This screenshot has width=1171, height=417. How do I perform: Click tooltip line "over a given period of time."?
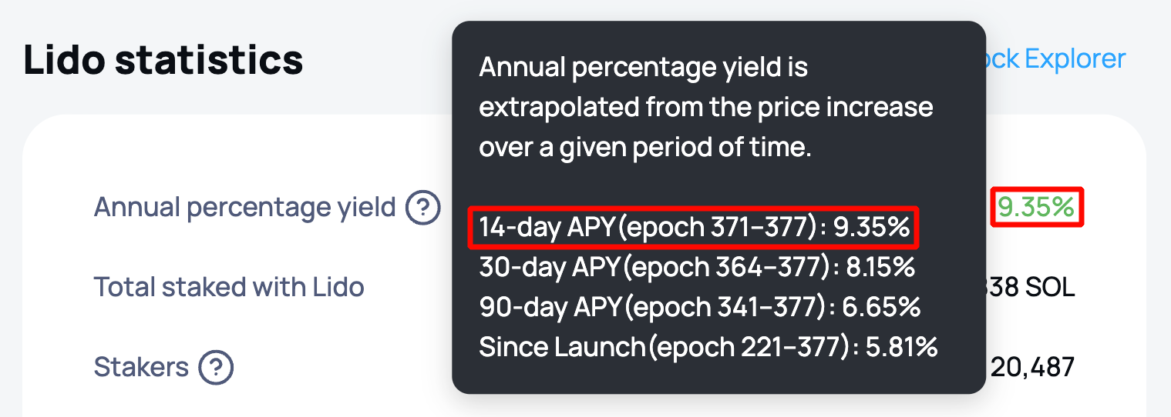tap(645, 148)
